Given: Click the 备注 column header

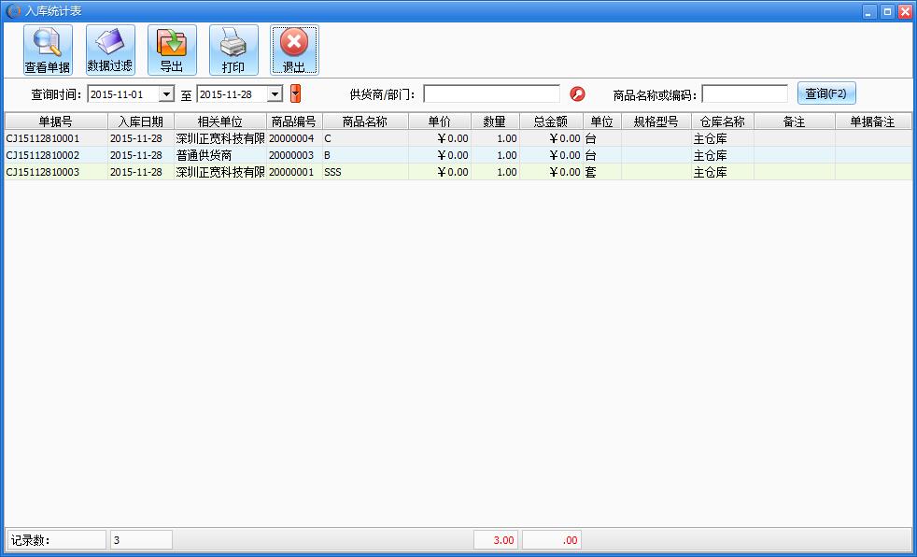Looking at the screenshot, I should pyautogui.click(x=794, y=121).
